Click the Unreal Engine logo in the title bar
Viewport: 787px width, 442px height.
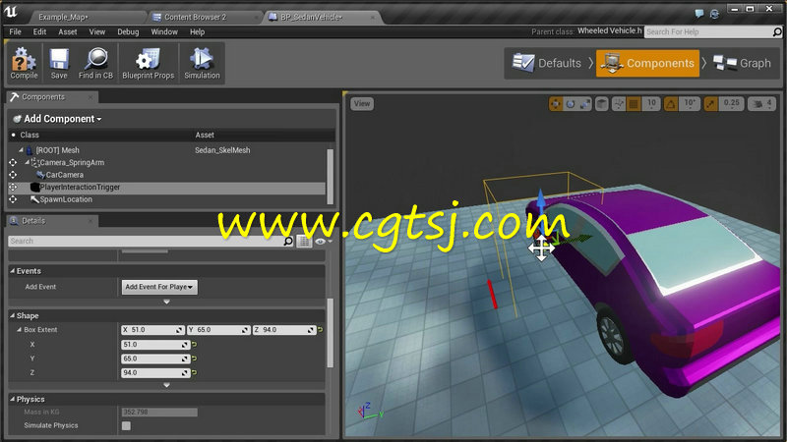(x=11, y=12)
